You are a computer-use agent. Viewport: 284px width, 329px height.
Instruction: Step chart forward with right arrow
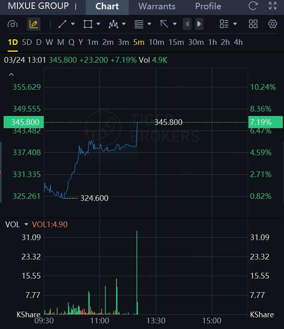(199, 24)
